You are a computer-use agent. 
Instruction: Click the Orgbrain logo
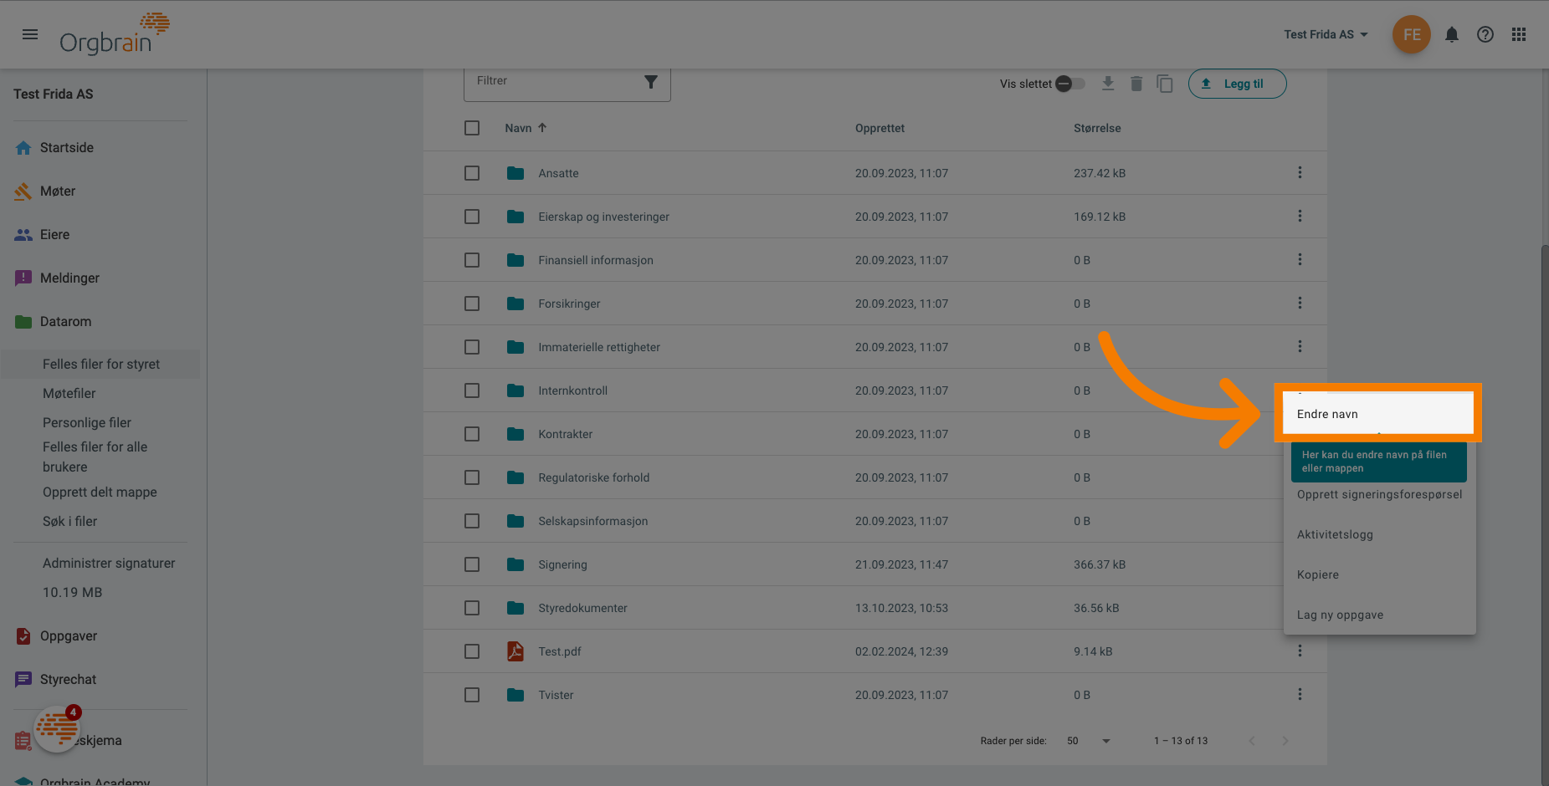click(x=115, y=34)
